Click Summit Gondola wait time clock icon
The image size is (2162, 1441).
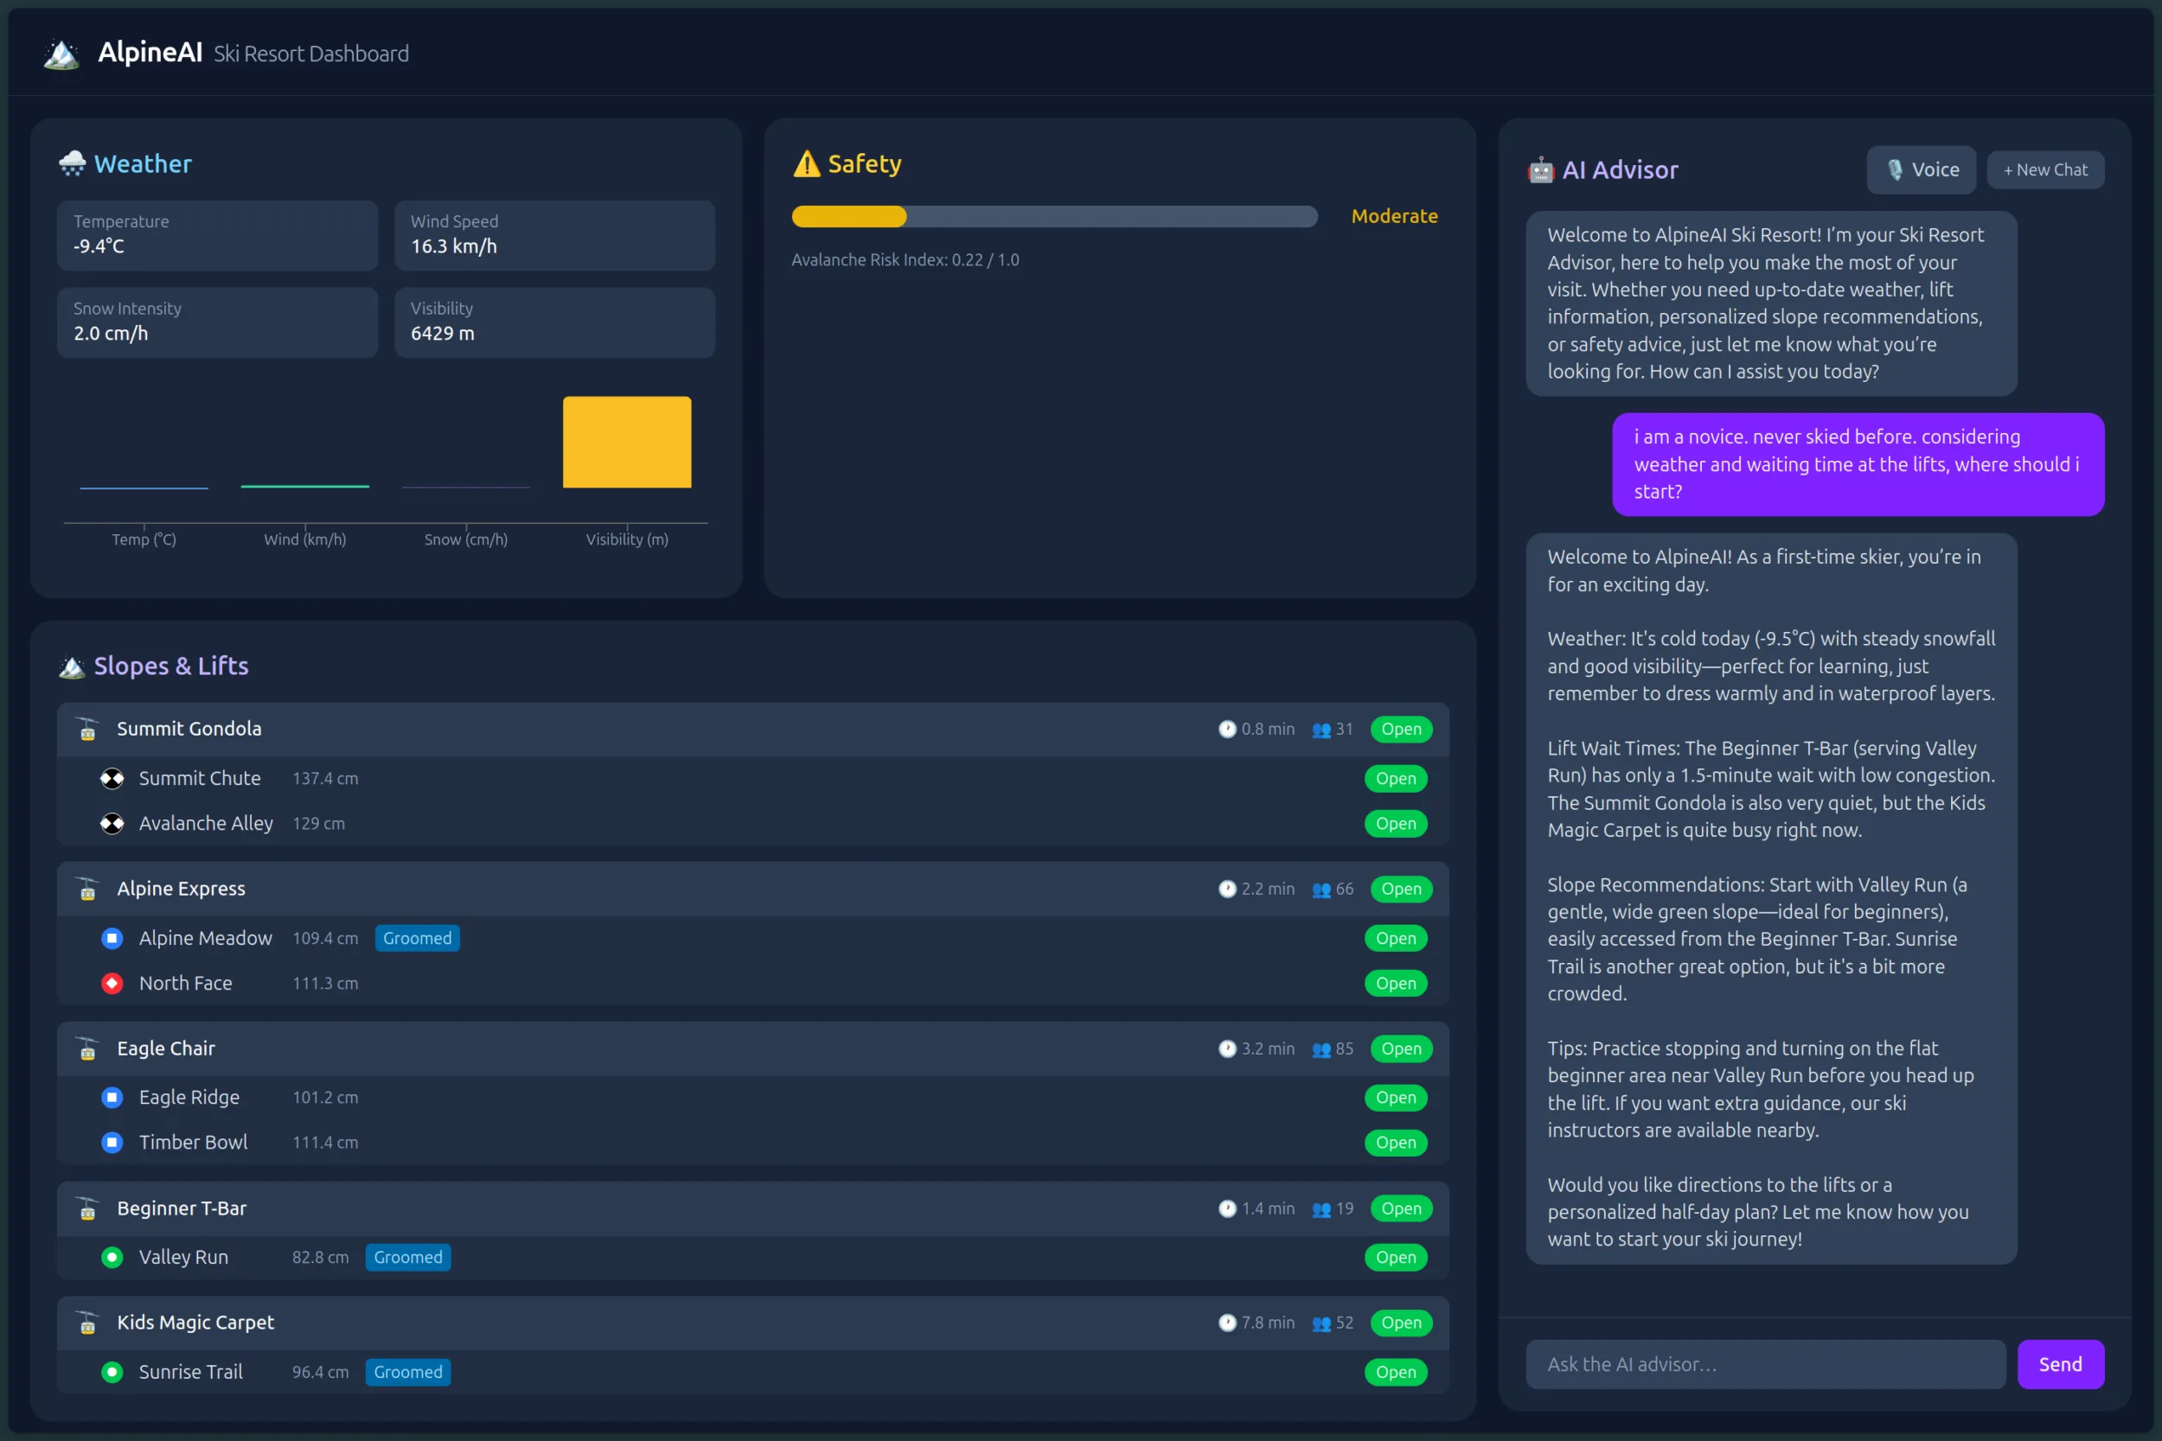coord(1227,730)
